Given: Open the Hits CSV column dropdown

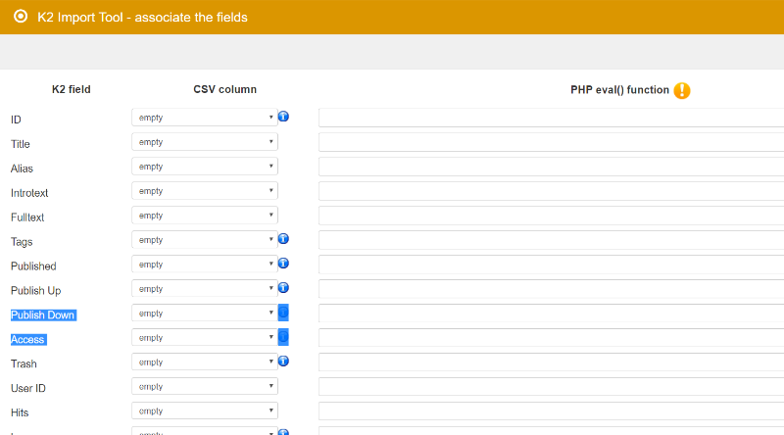Looking at the screenshot, I should [205, 411].
